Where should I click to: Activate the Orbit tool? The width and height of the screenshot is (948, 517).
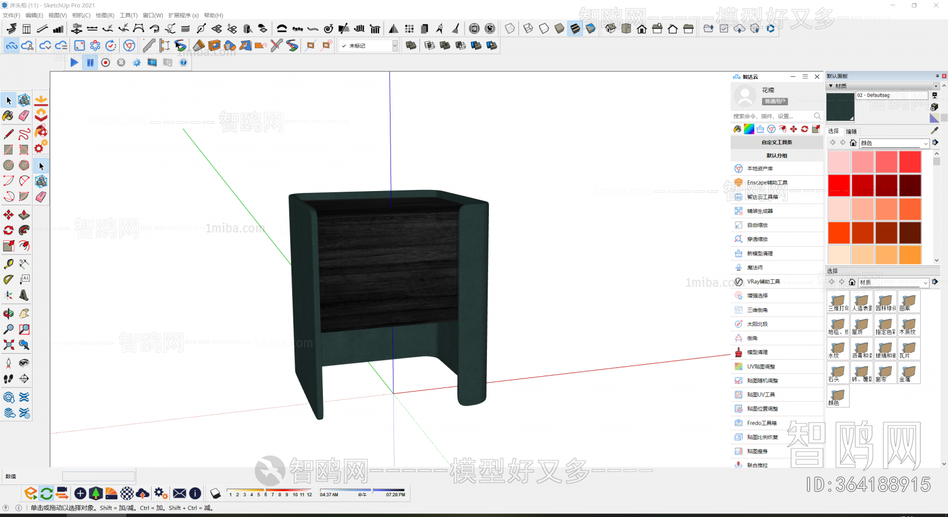click(8, 314)
